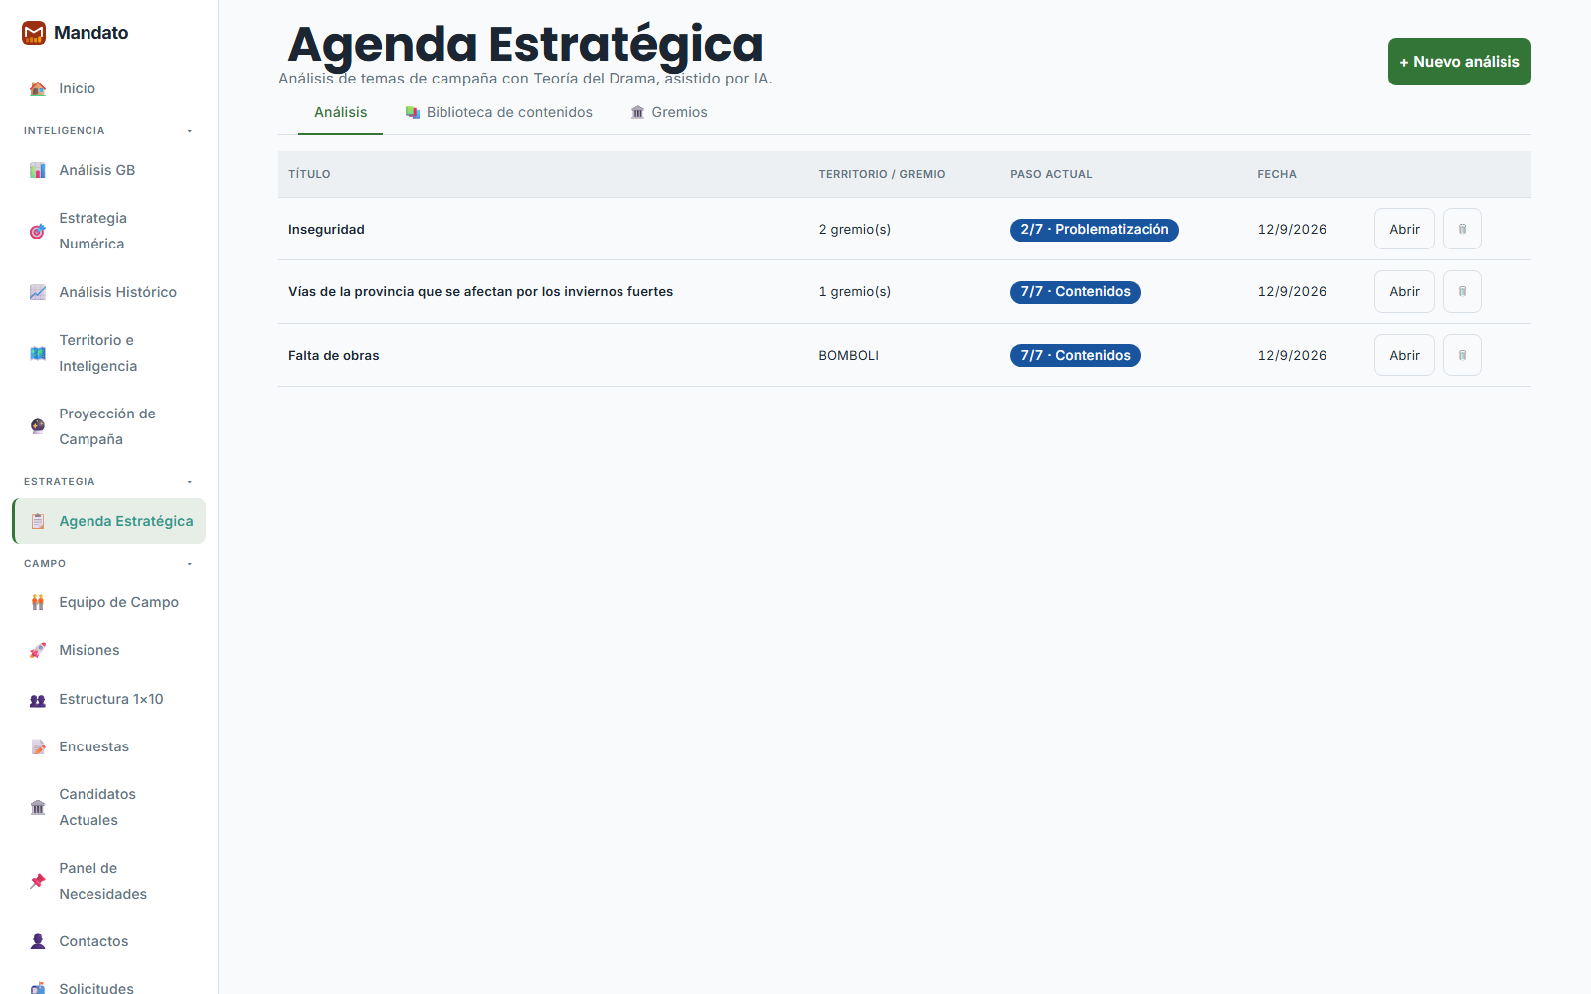This screenshot has height=994, width=1591.
Task: Click the Contactos person icon
Action: click(38, 942)
